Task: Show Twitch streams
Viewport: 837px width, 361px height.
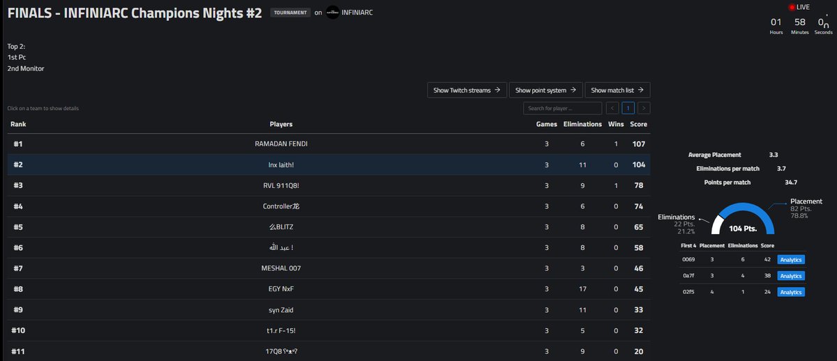Action: 467,90
